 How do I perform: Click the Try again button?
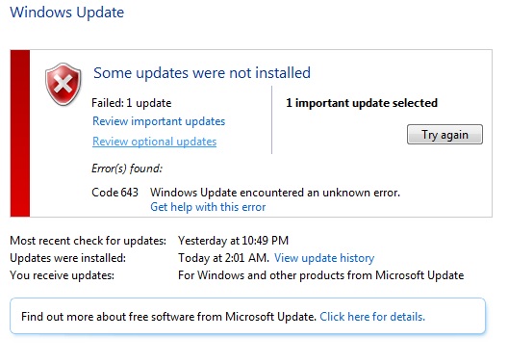click(x=444, y=134)
